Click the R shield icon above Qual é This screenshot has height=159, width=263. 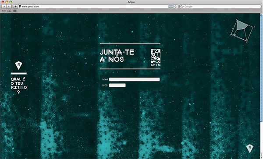18,65
